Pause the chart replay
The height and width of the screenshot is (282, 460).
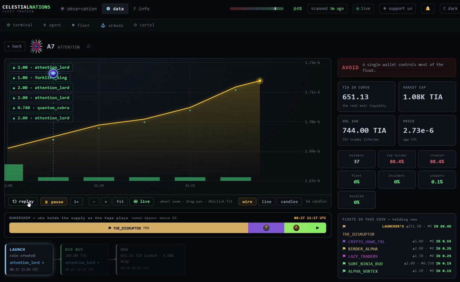(x=54, y=202)
